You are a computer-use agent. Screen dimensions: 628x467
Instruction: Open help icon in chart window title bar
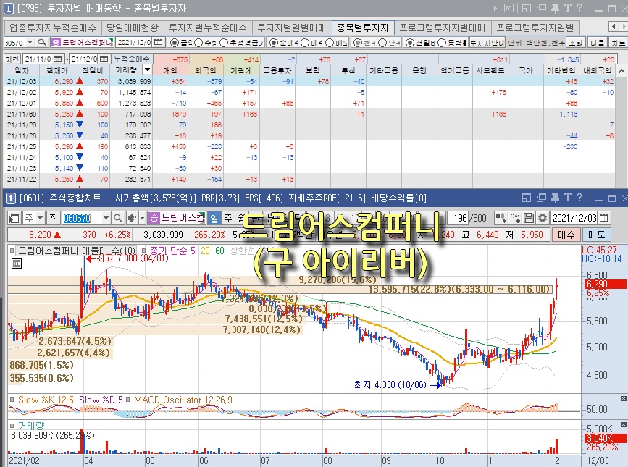pyautogui.click(x=579, y=198)
